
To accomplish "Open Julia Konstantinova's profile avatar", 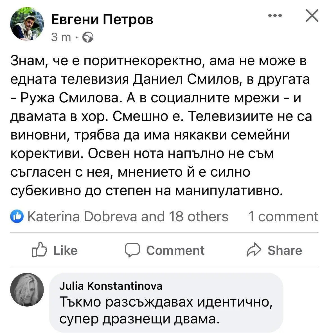I will click(27, 289).
